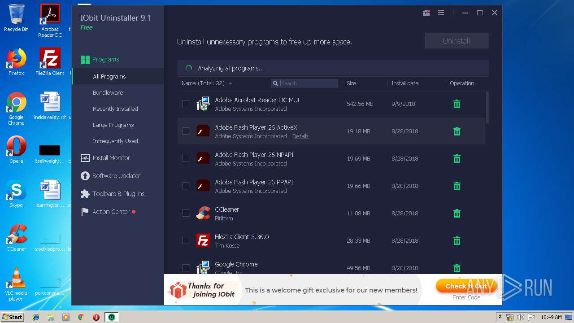This screenshot has width=574, height=323.
Task: Click trash icon for Adobe Flash Player 26 NPAPI
Action: point(457,159)
